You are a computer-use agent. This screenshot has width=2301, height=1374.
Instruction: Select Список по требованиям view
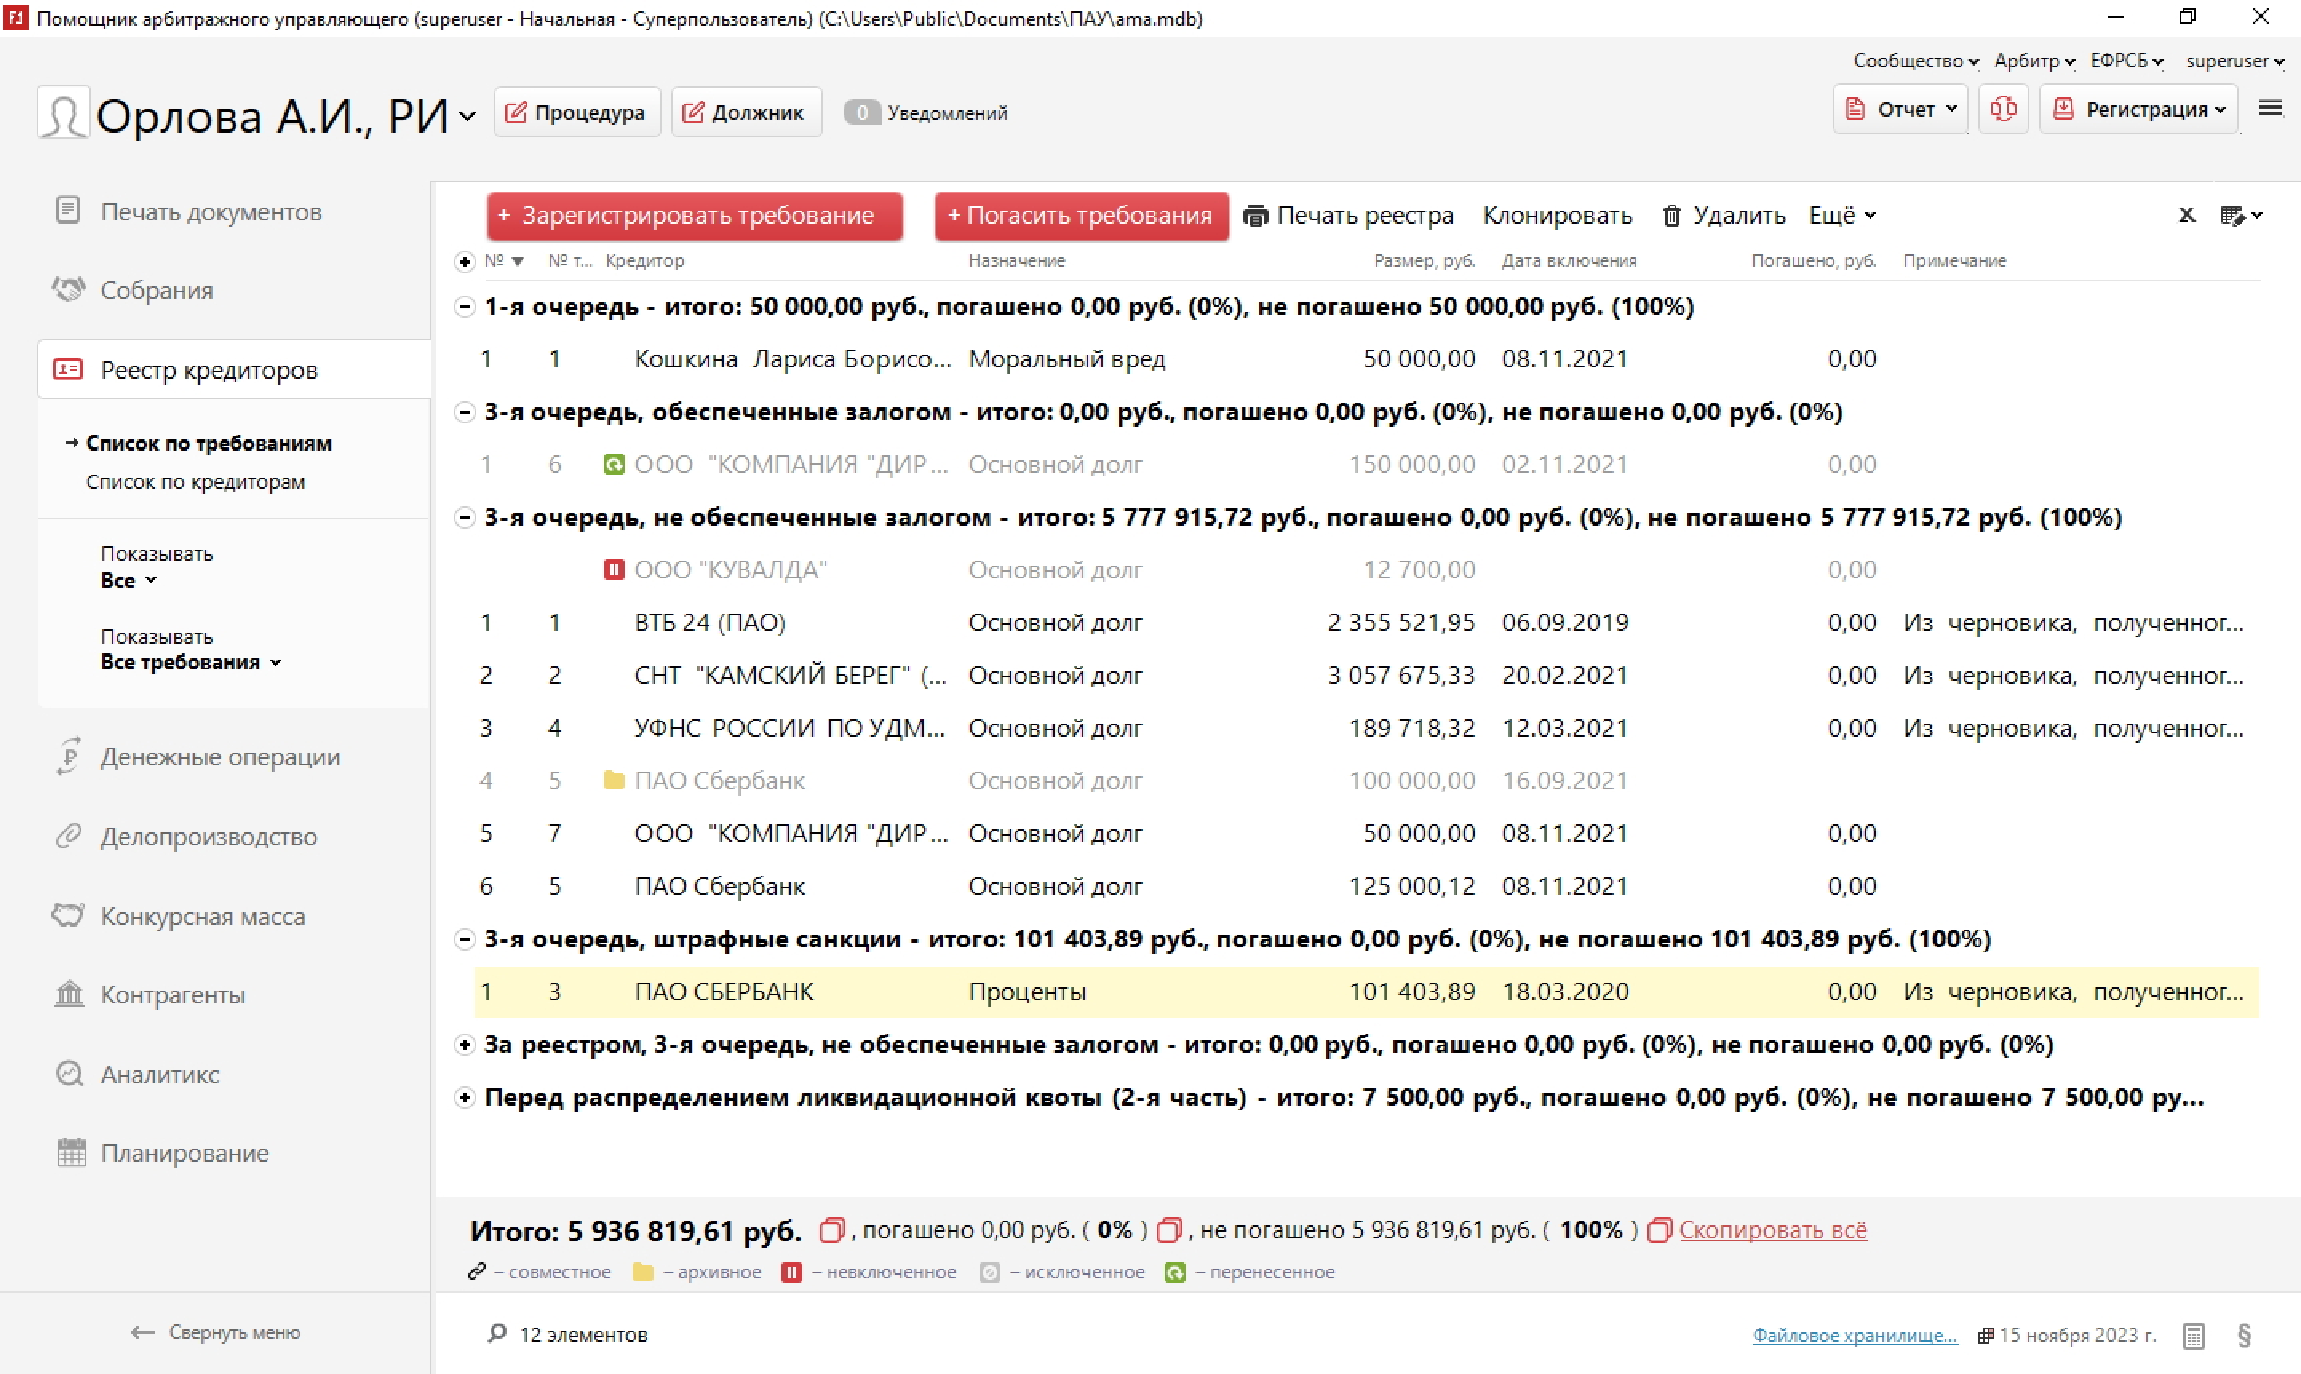coord(209,443)
